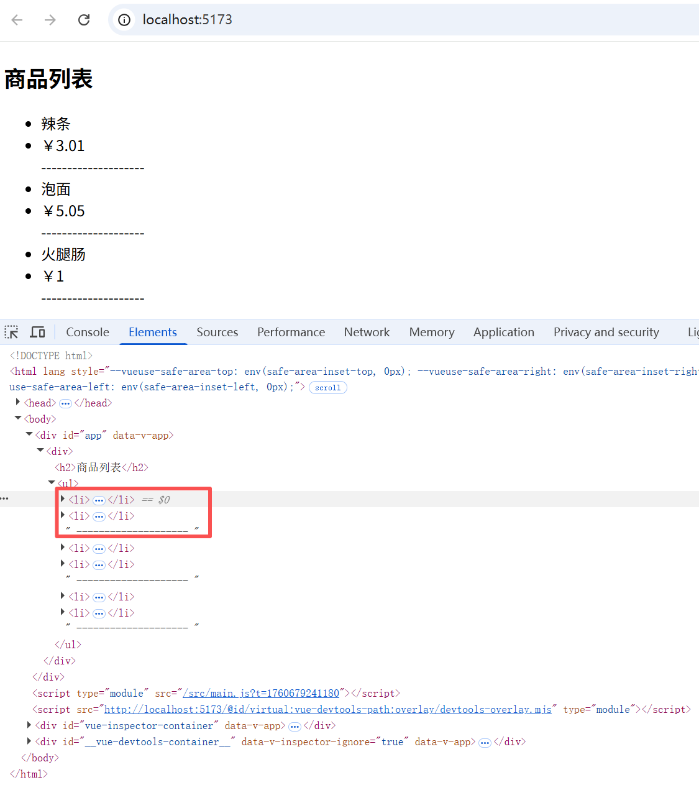This screenshot has width=699, height=785.
Task: Select the closing </html> tag line
Action: (x=29, y=774)
